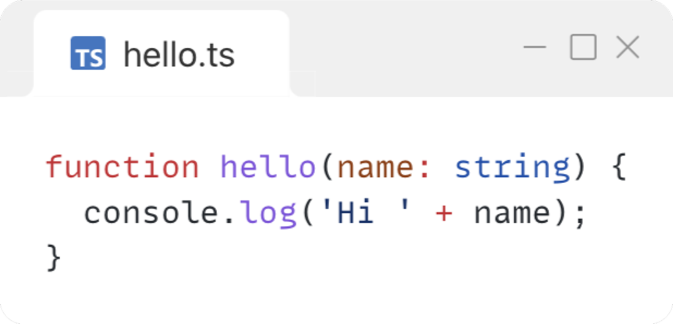Image resolution: width=673 pixels, height=324 pixels.
Task: Click the 'hello' function name
Action: tap(268, 167)
